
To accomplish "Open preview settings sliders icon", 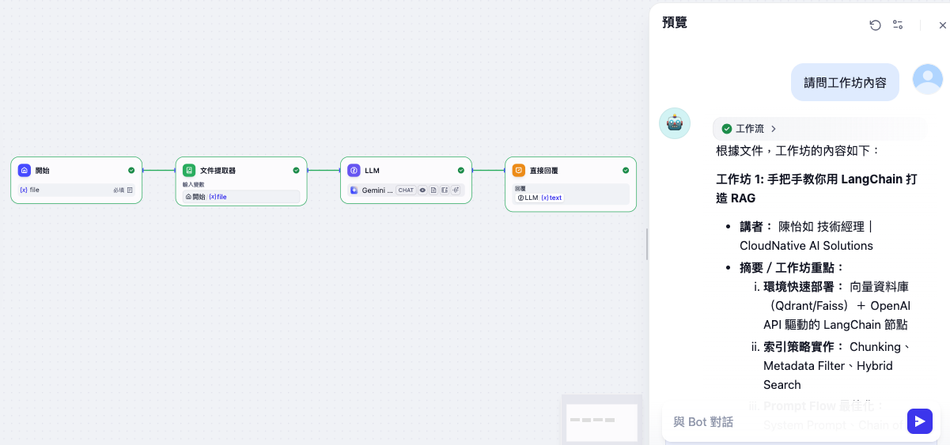I will coord(898,25).
